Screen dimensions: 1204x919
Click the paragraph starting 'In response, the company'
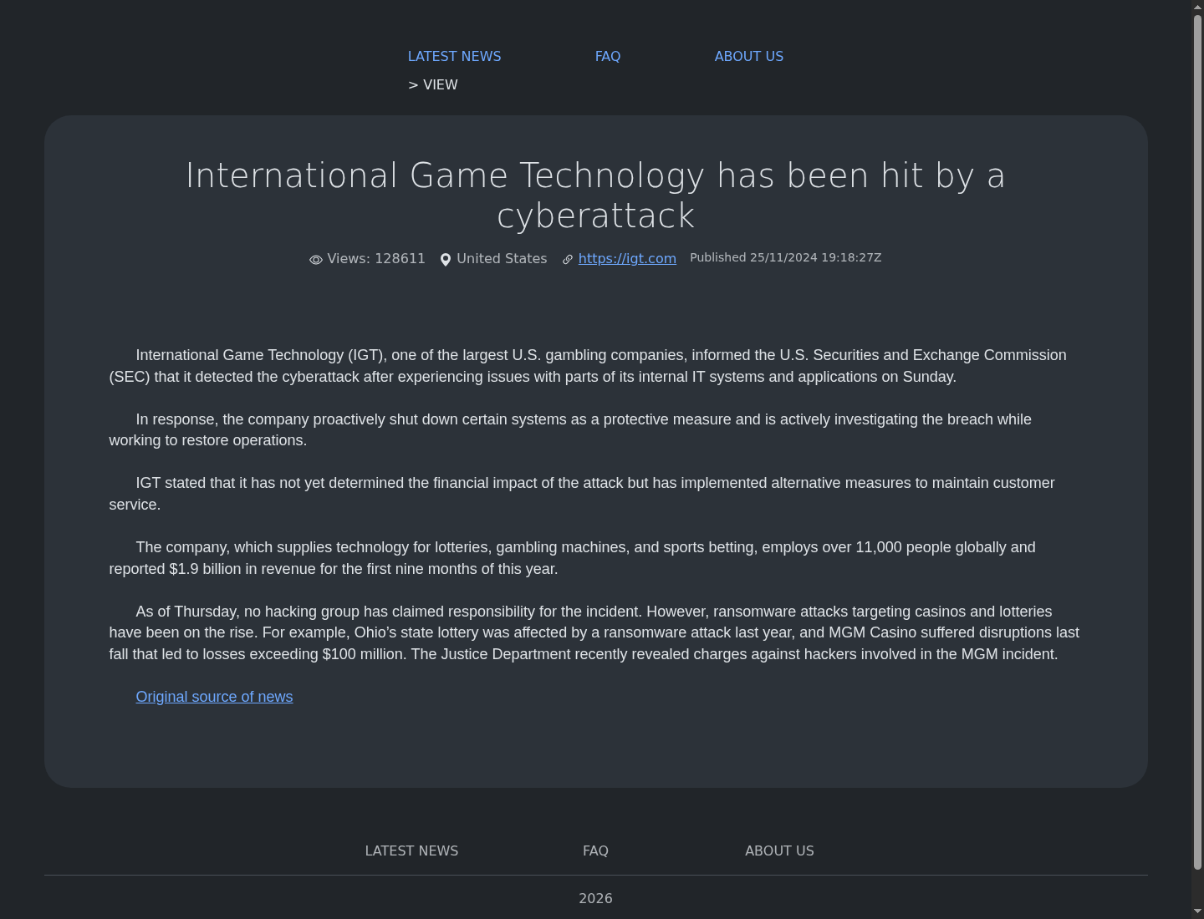click(595, 429)
